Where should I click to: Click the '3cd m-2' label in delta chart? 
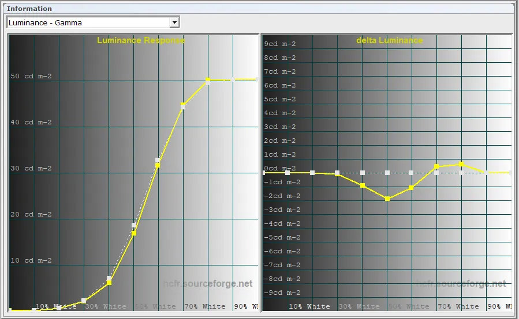point(279,127)
